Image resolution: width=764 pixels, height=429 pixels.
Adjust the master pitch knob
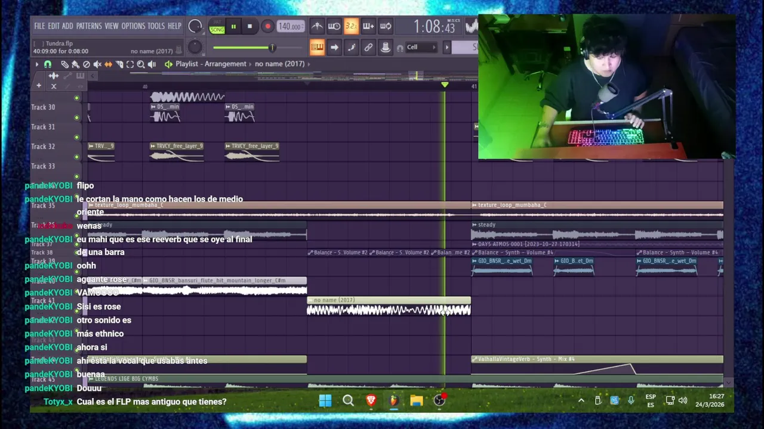click(195, 47)
